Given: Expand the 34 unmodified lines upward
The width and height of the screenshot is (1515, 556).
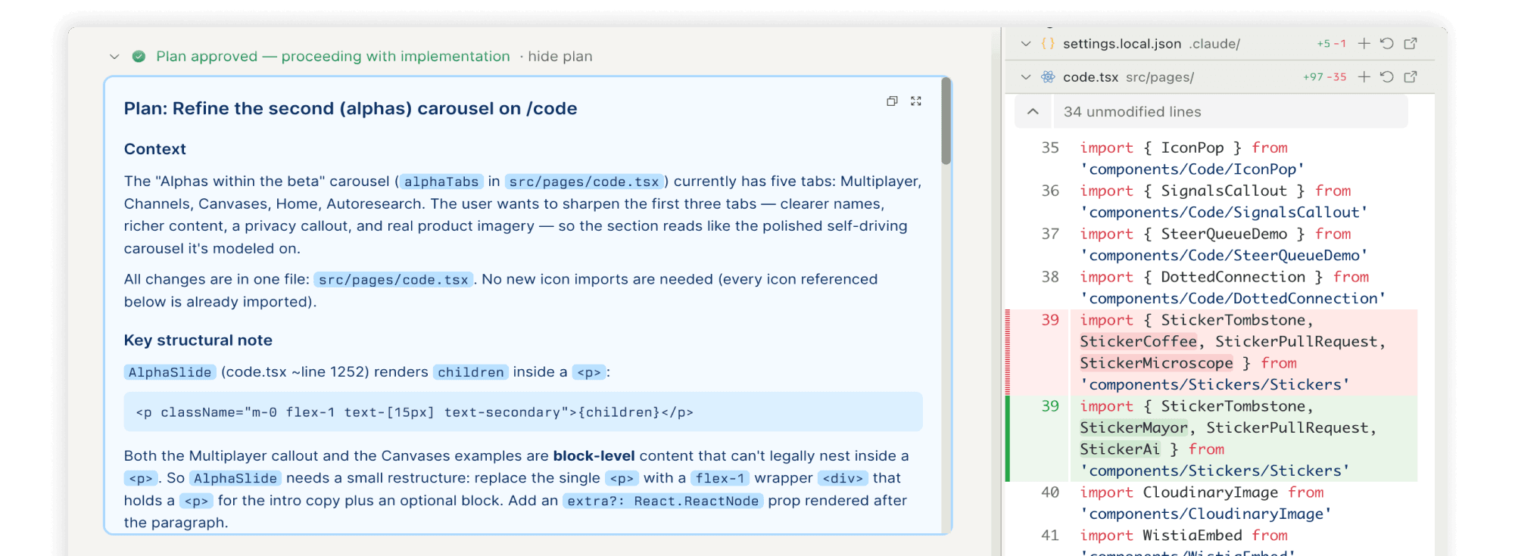Looking at the screenshot, I should (1033, 112).
